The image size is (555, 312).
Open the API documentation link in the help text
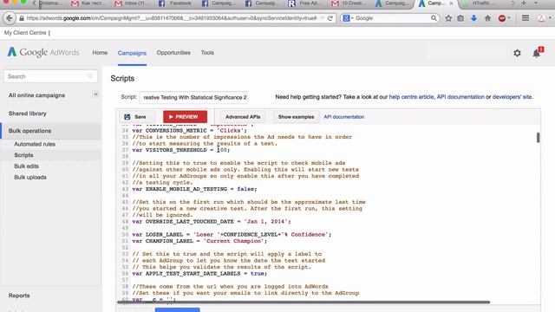click(460, 96)
